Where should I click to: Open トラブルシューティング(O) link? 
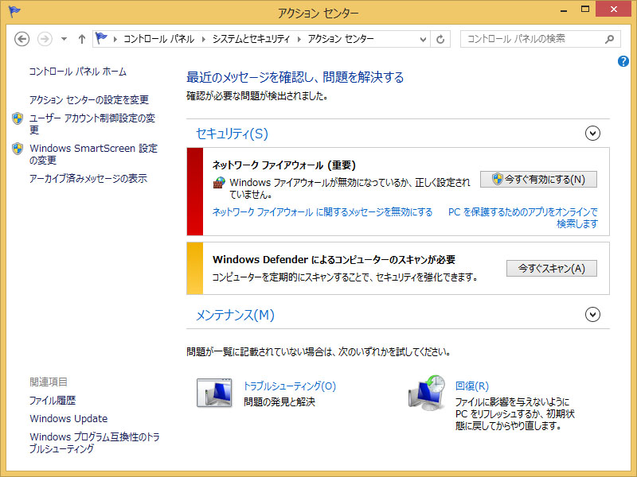click(x=290, y=386)
